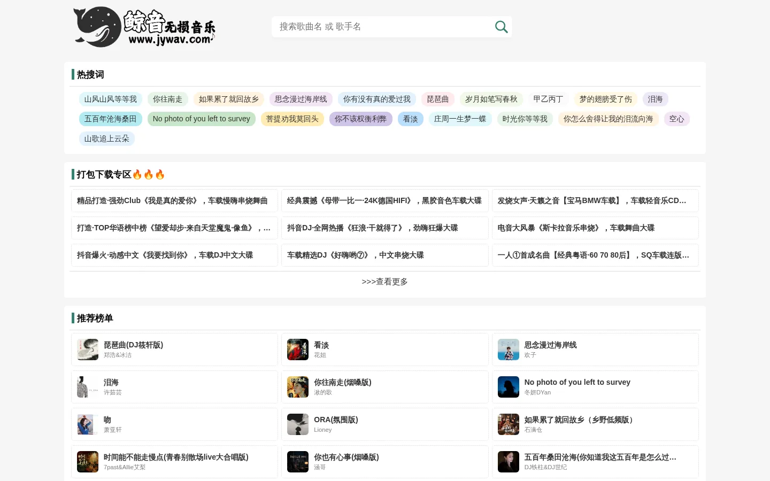Select hot search tag 你怎么舍得让我的泪流向海

(609, 119)
